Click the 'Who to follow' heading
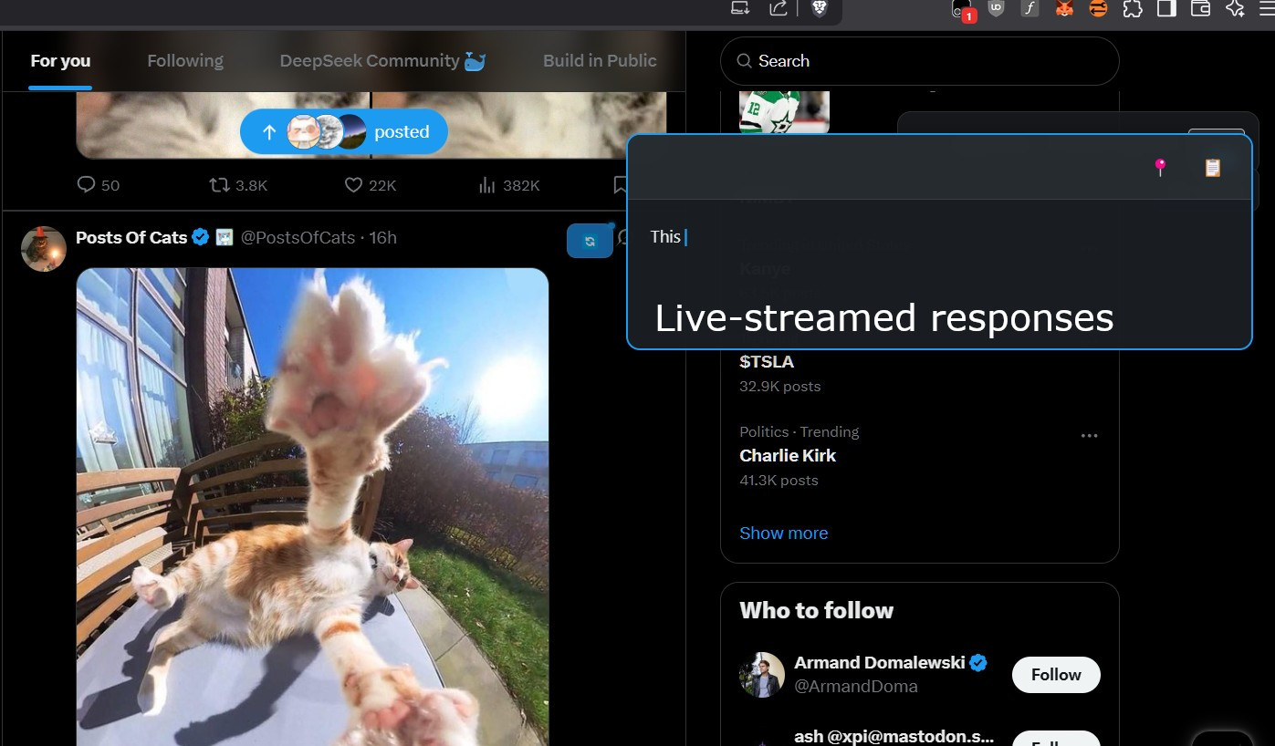The image size is (1275, 746). click(x=816, y=611)
